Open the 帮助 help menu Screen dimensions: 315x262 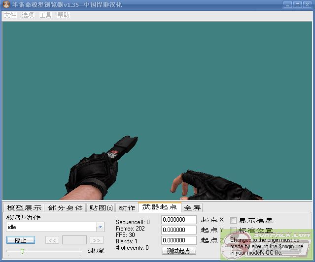tap(63, 15)
